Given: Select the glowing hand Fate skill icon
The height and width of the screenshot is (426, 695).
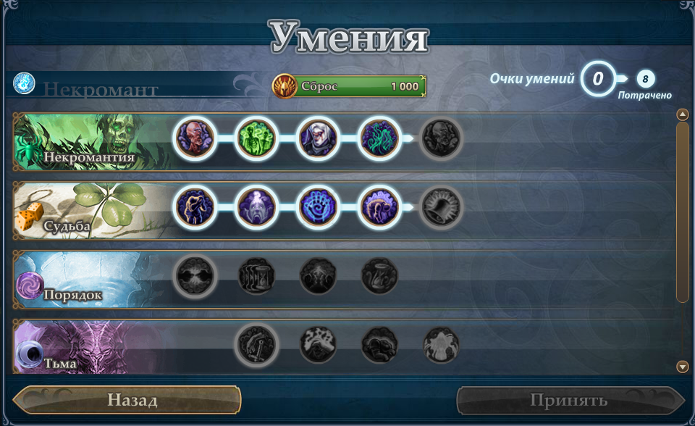Looking at the screenshot, I should [x=317, y=206].
